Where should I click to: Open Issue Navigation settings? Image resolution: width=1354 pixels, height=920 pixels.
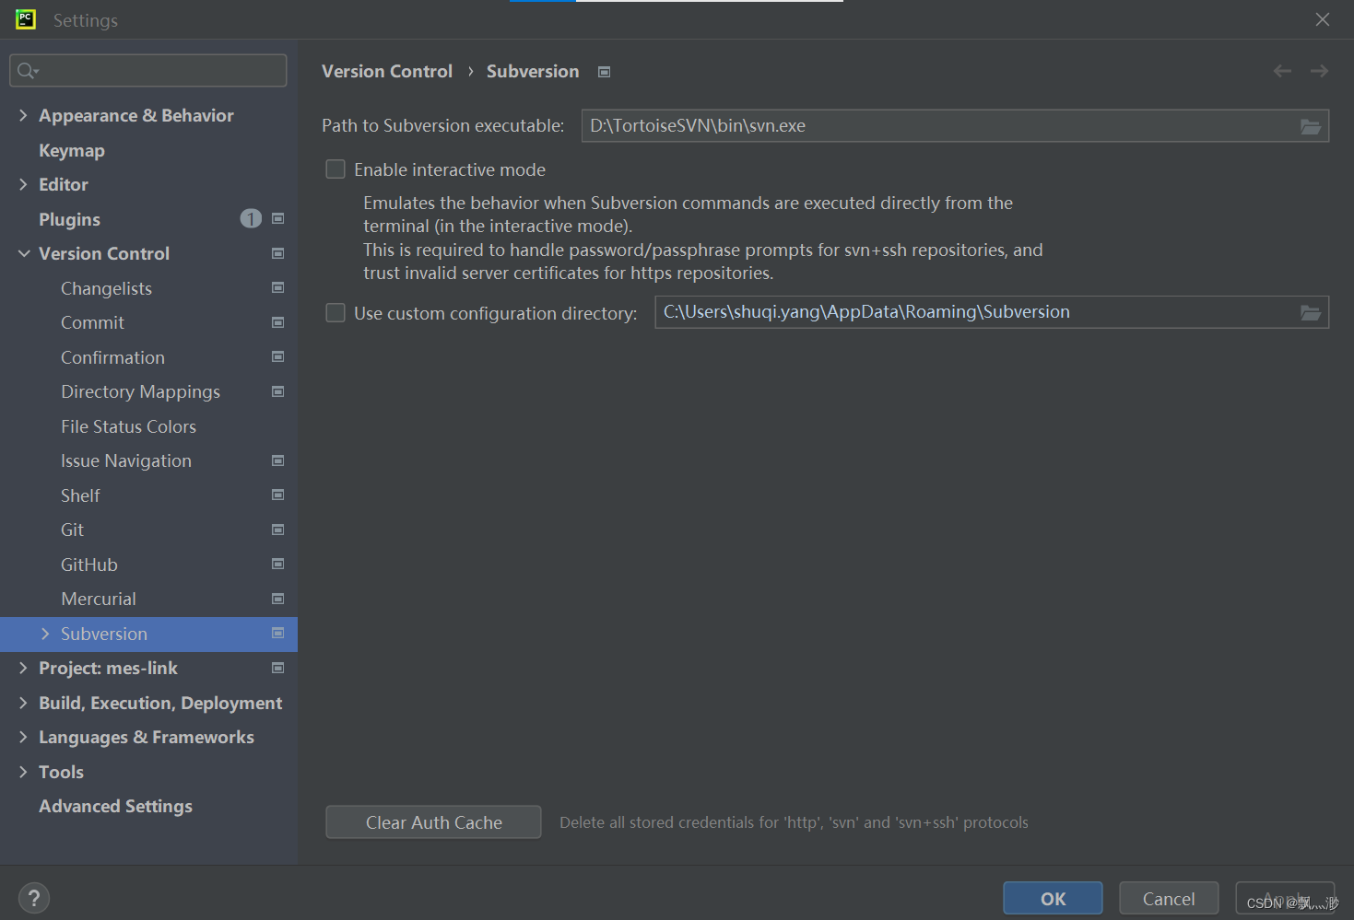pos(126,460)
